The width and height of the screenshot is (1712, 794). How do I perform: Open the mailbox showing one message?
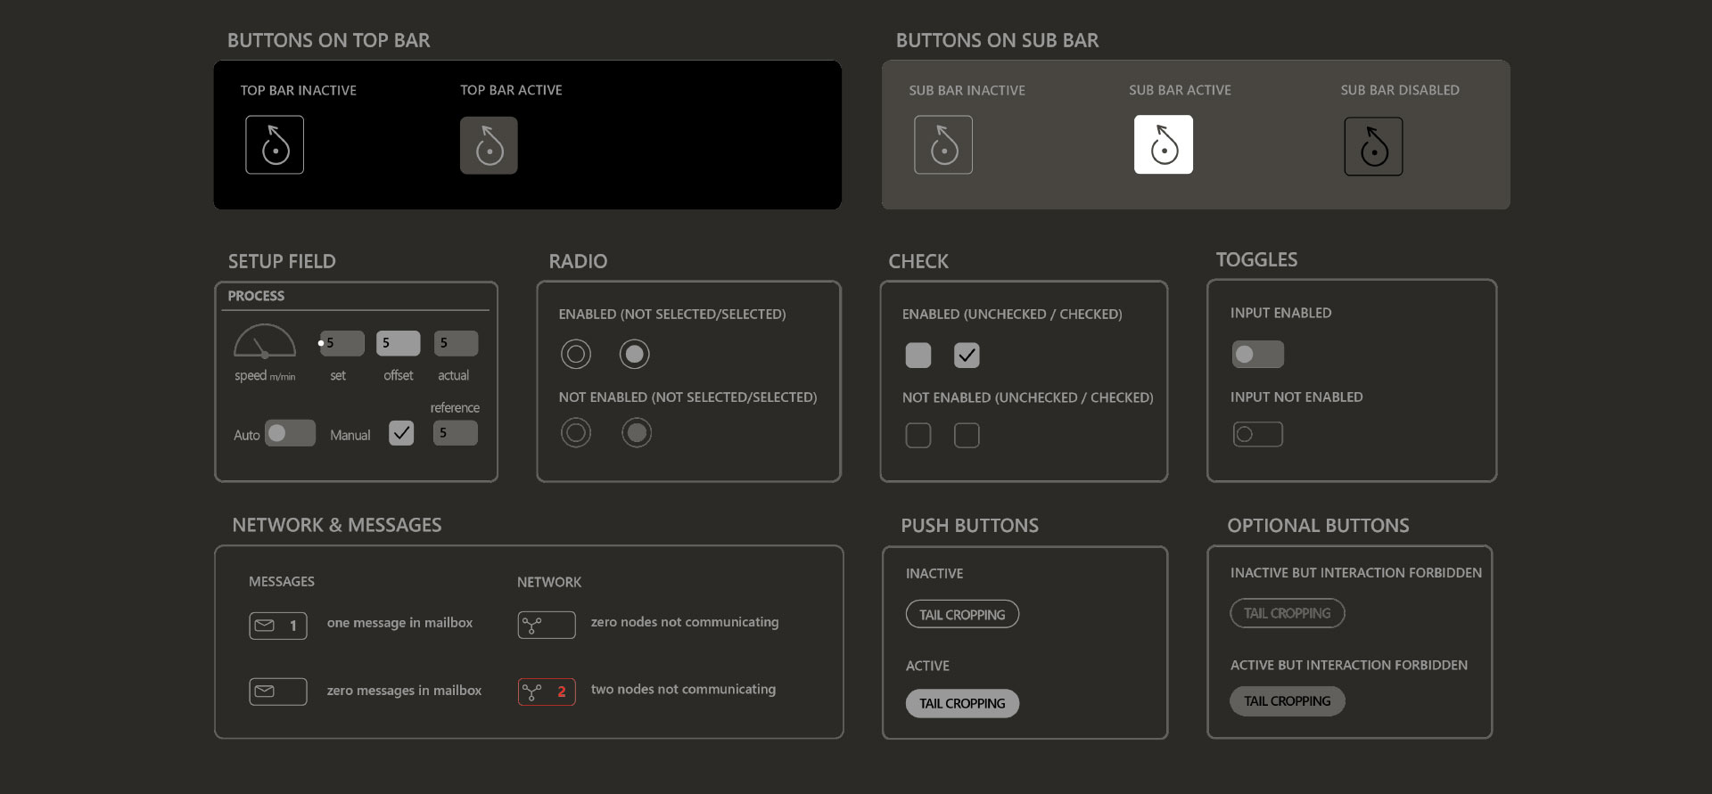pyautogui.click(x=278, y=626)
